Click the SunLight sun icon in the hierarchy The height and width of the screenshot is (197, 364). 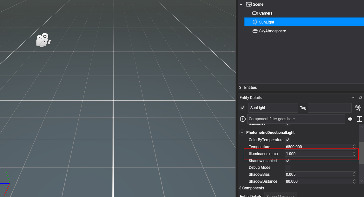[x=255, y=22]
